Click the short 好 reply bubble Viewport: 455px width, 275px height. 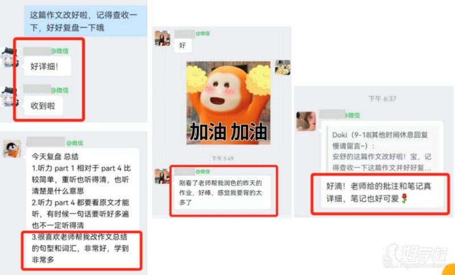pos(183,45)
